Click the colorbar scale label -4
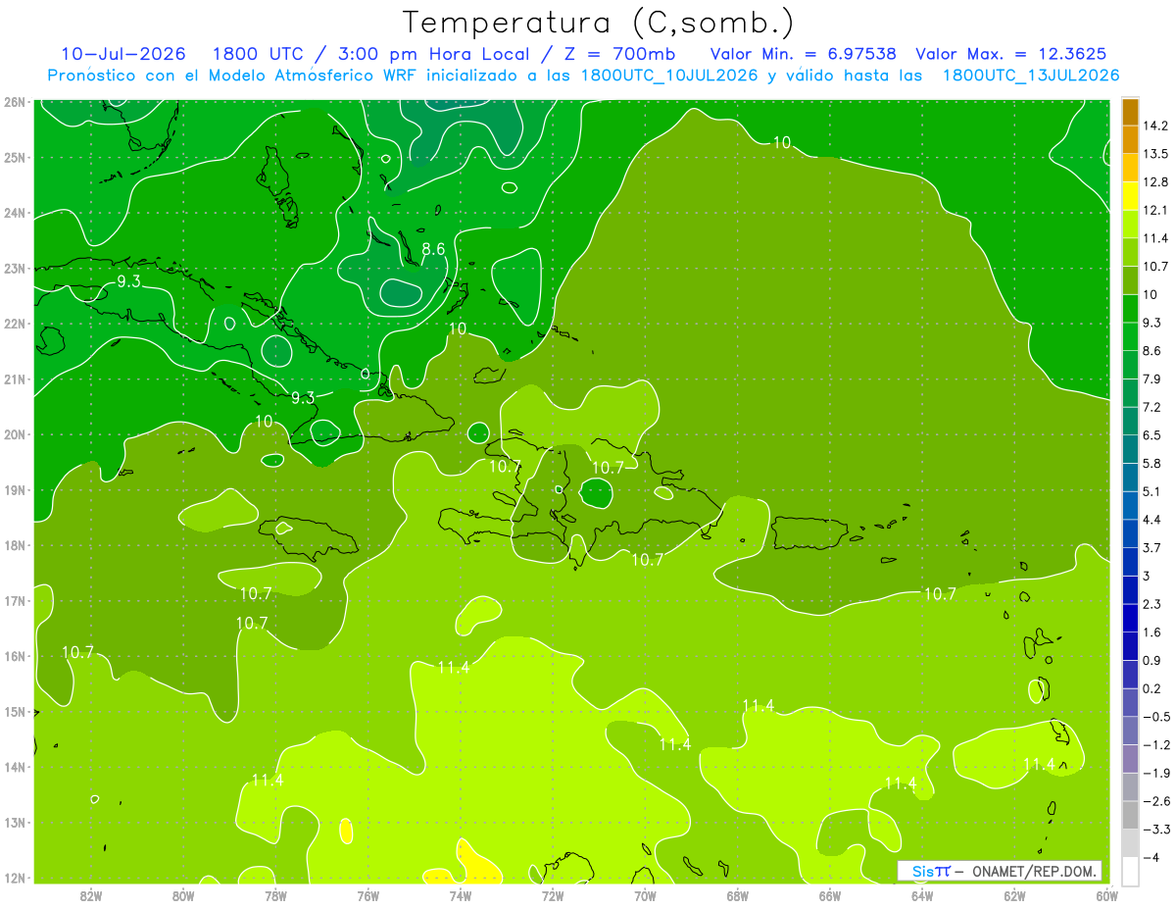This screenshot has height=909, width=1176. (x=1152, y=856)
